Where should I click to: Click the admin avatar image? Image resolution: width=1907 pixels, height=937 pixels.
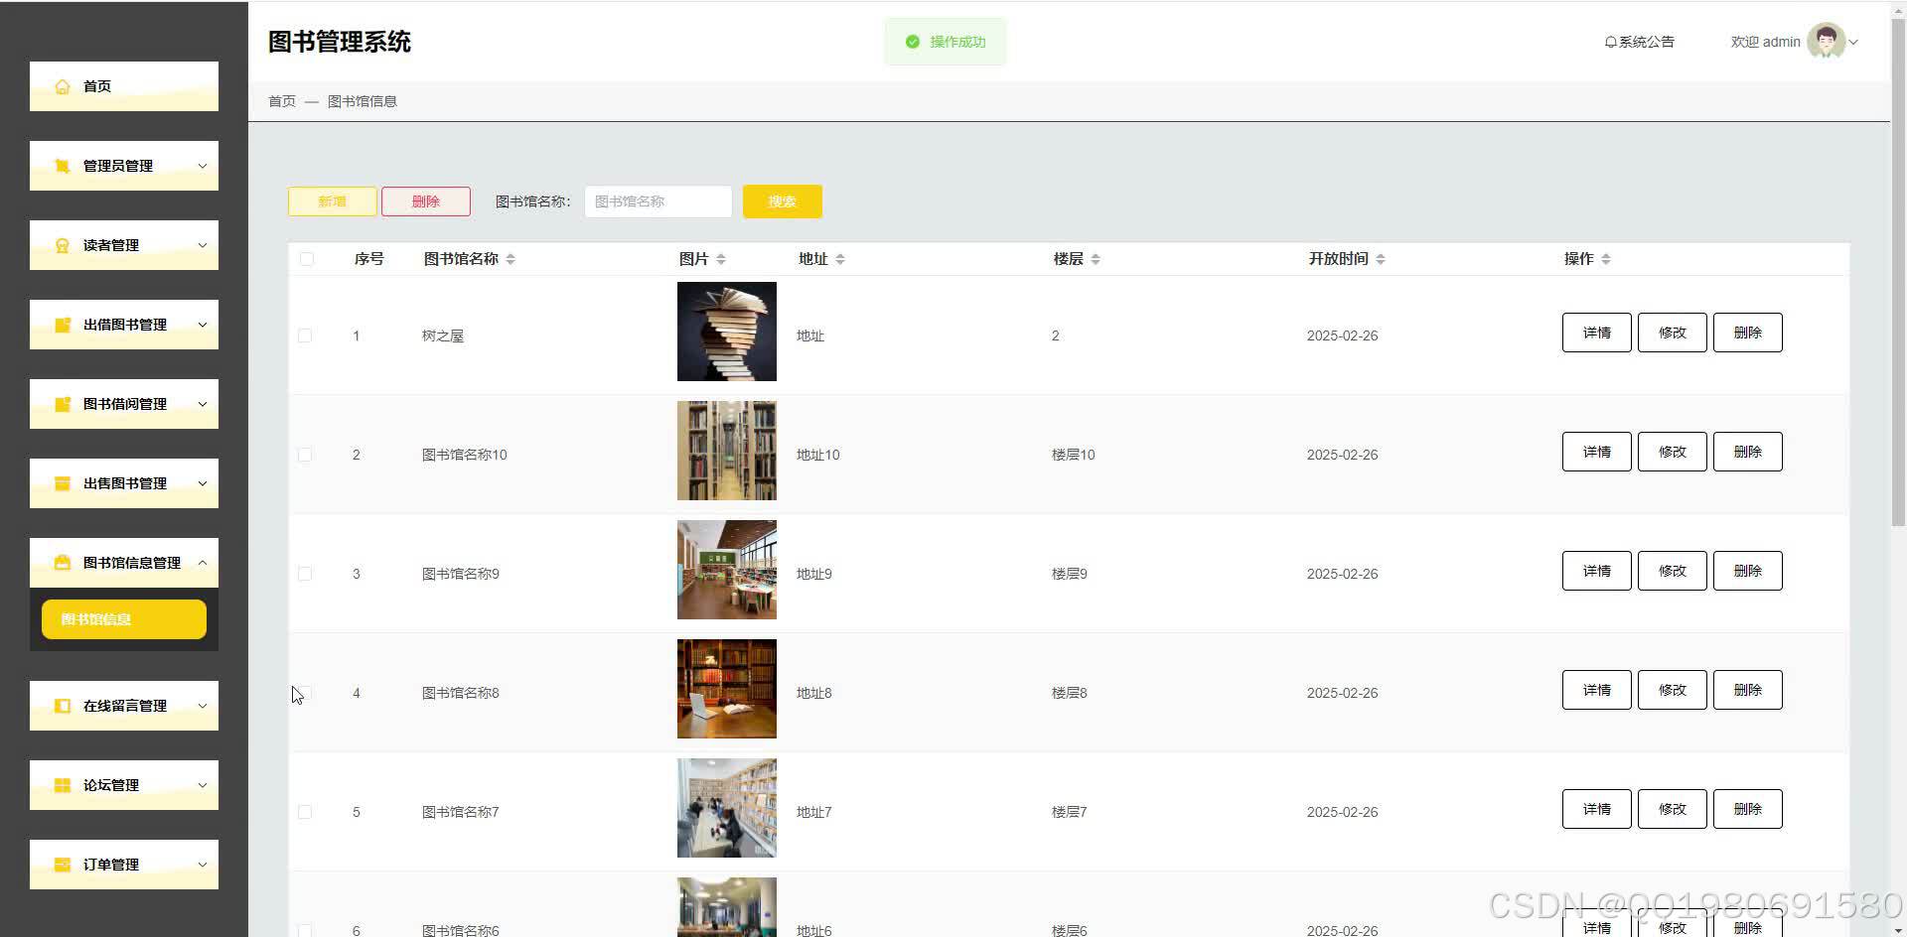tap(1826, 42)
